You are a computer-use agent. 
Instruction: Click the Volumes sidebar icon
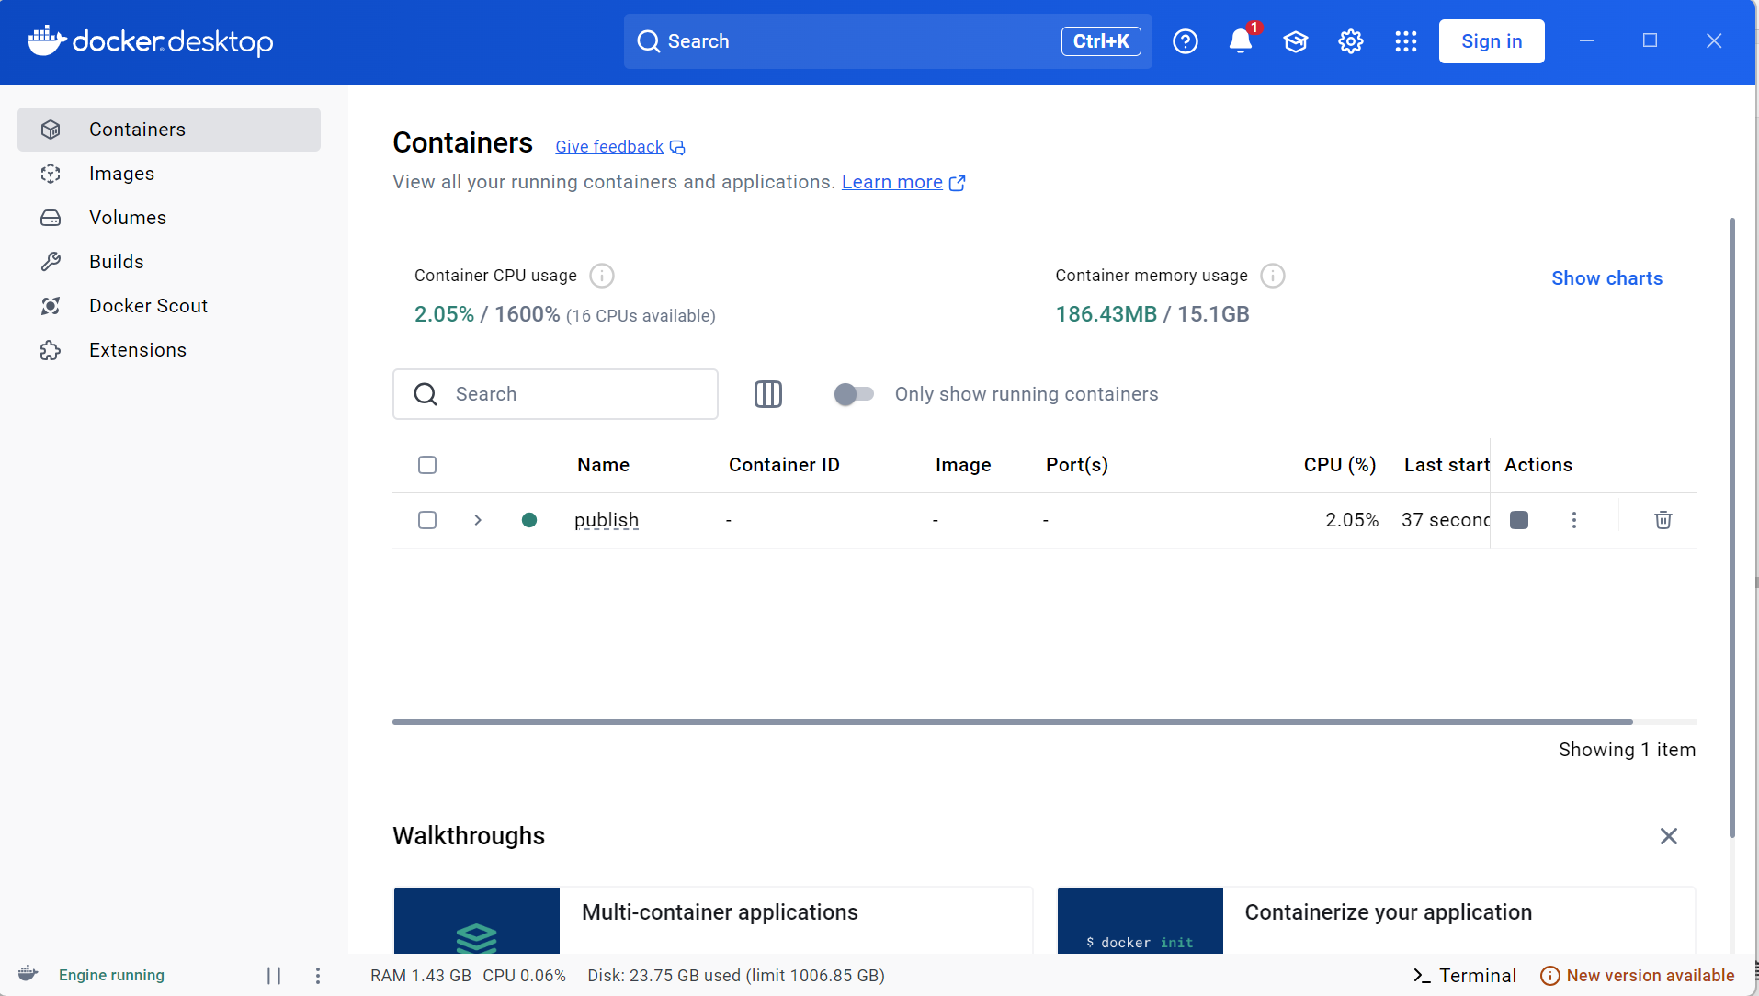[x=51, y=218]
